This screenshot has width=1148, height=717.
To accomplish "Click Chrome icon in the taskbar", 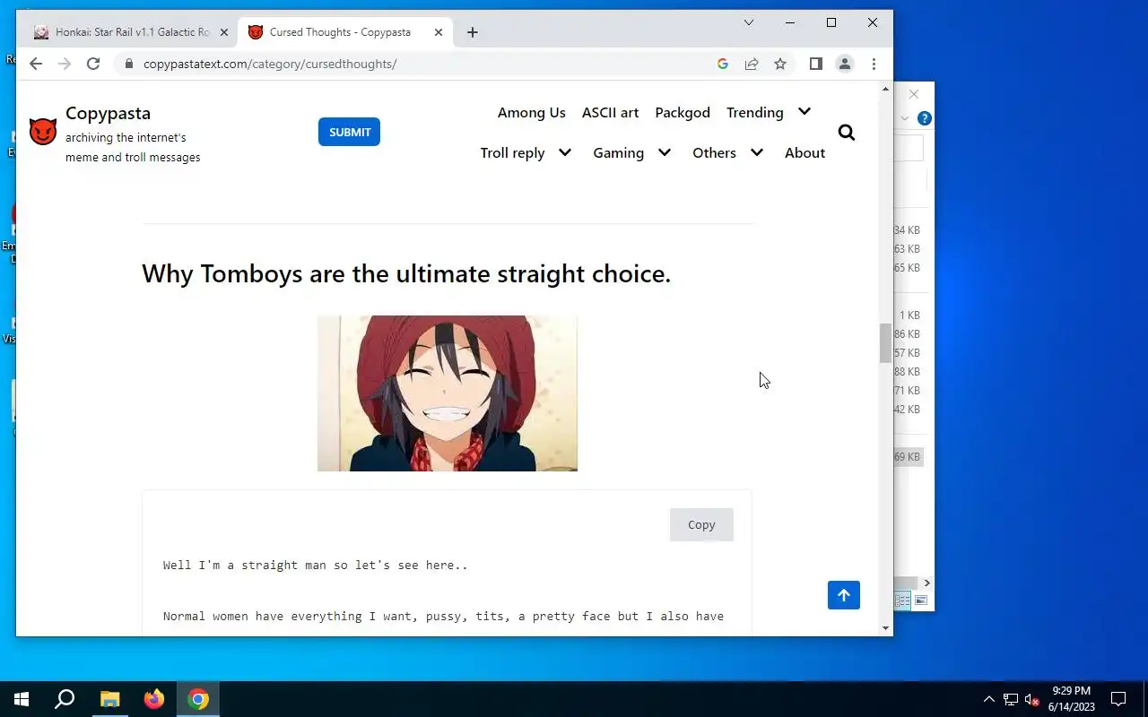I will pos(198,699).
